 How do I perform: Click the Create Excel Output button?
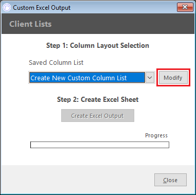pyautogui.click(x=98, y=116)
